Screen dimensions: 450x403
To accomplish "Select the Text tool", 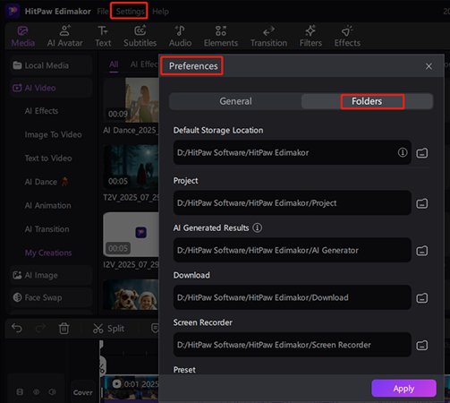I will click(x=103, y=37).
